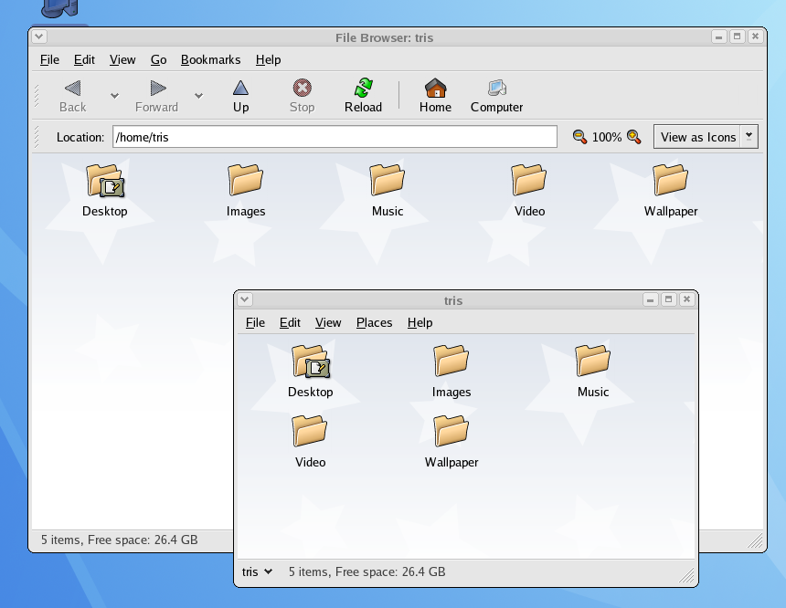Click the File Browser resize grip corner
786x608 pixels.
pos(755,540)
